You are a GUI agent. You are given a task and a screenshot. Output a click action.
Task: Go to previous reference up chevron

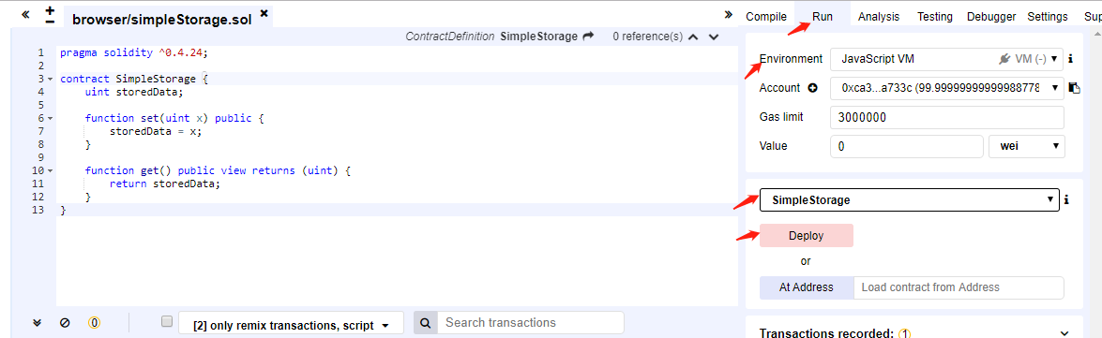[x=693, y=37]
